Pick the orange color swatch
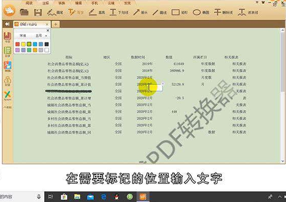 [35, 50]
